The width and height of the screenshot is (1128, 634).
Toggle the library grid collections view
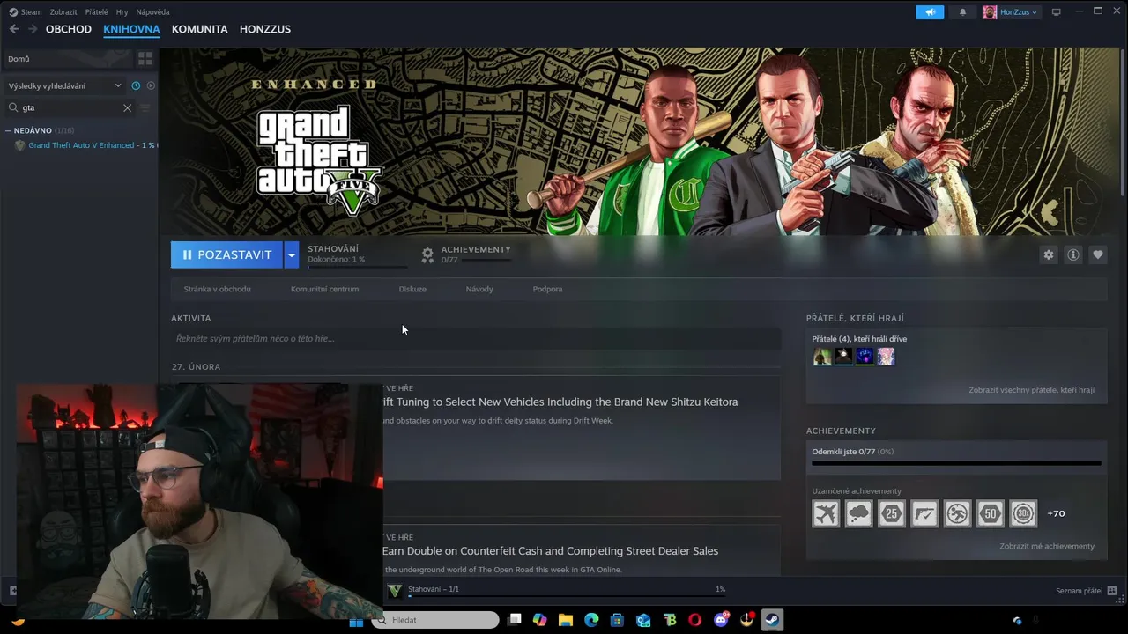tap(145, 59)
